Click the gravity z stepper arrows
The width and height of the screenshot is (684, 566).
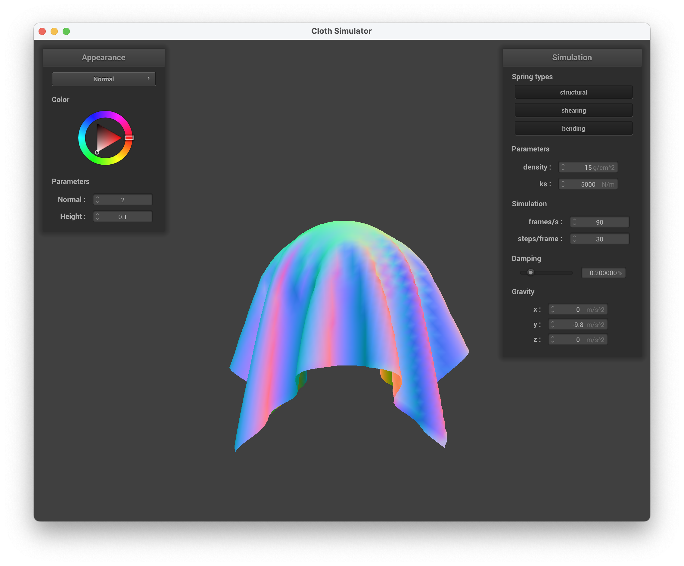coord(553,340)
